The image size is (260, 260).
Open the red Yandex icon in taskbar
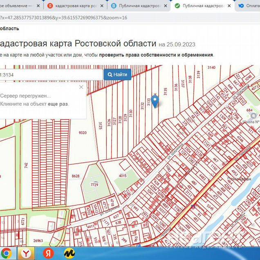(49, 254)
